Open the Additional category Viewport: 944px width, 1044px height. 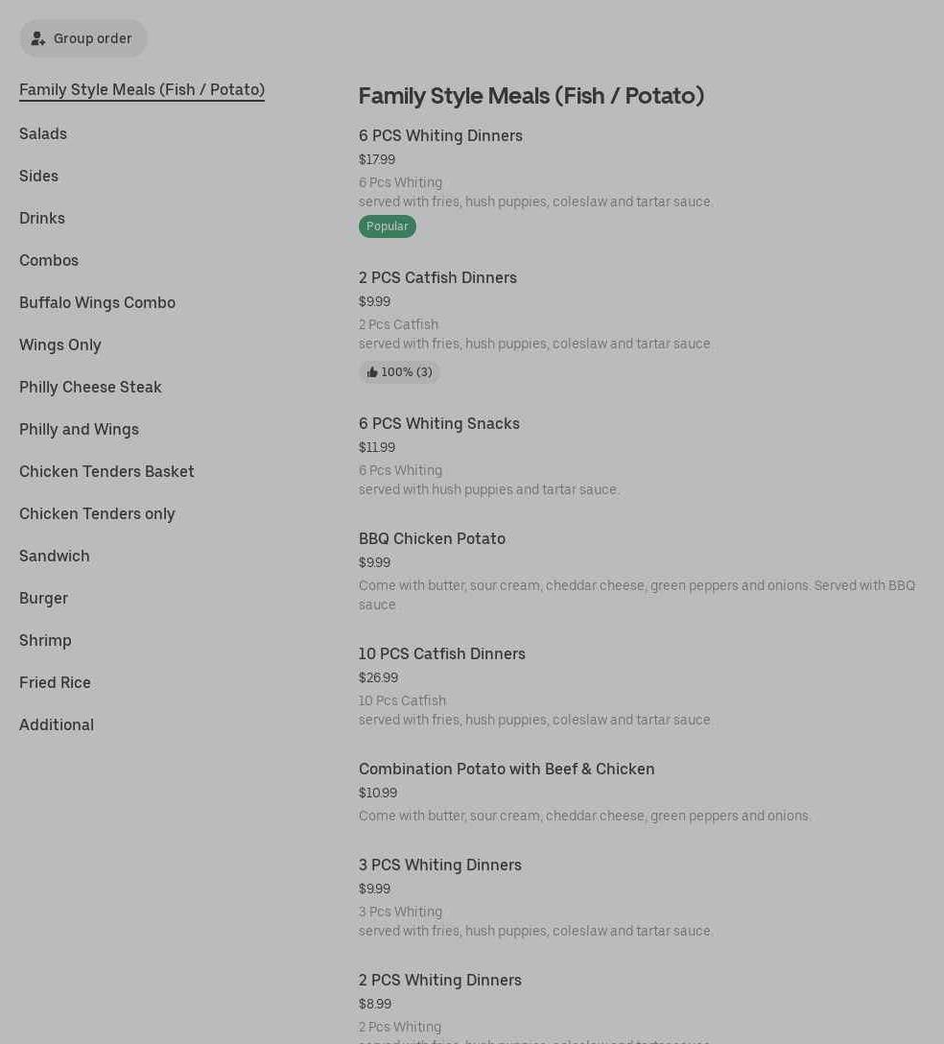point(57,724)
